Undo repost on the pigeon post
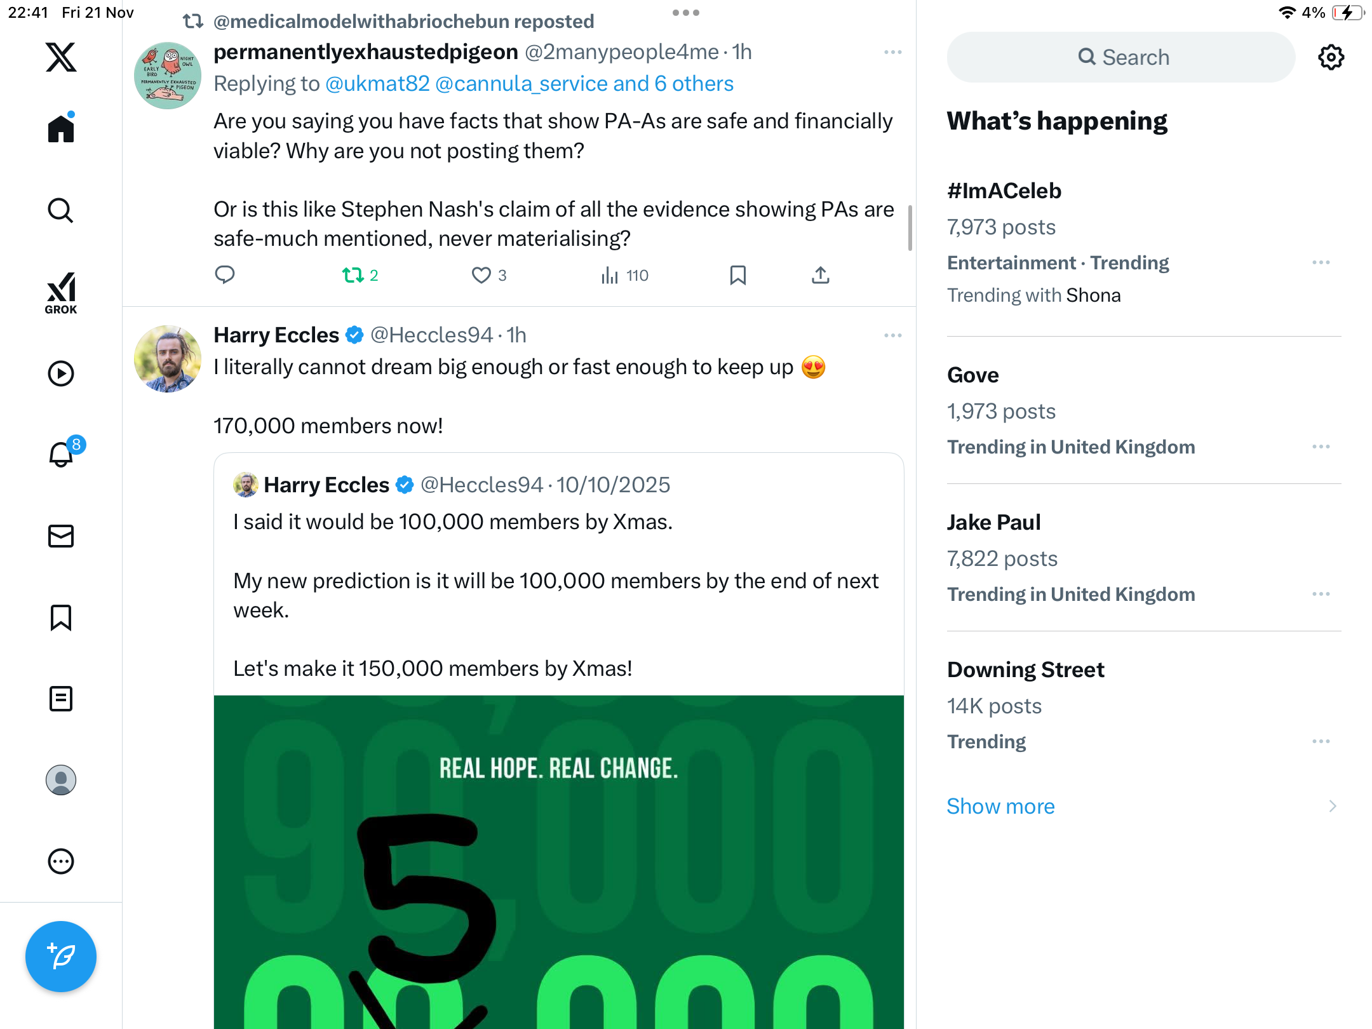1372x1029 pixels. pyautogui.click(x=353, y=275)
